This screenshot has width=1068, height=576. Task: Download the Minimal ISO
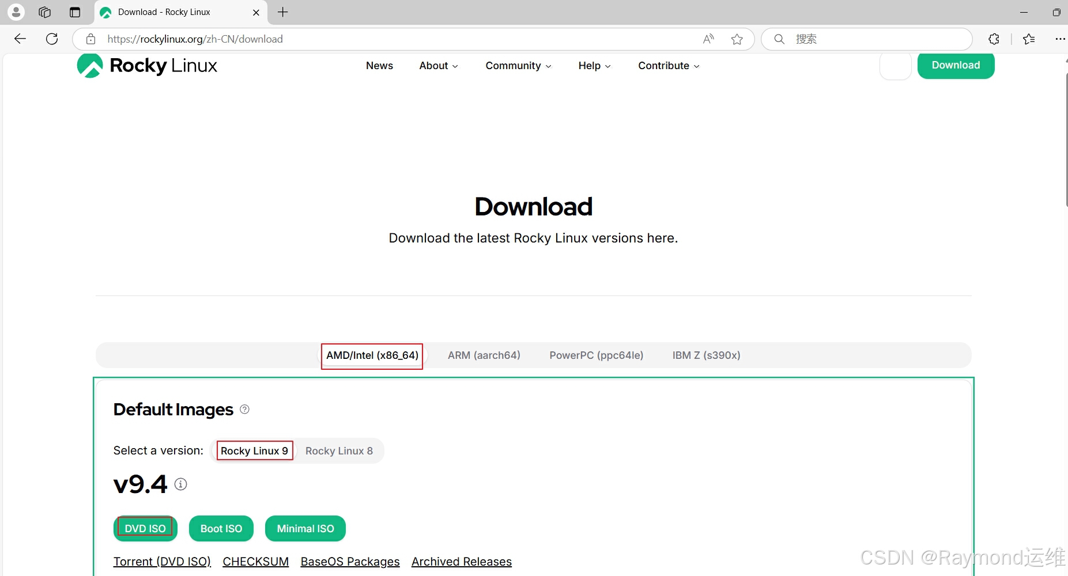tap(305, 528)
